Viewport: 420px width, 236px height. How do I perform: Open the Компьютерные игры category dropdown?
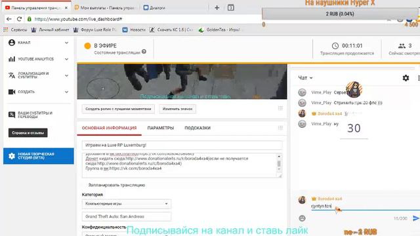tap(127, 204)
